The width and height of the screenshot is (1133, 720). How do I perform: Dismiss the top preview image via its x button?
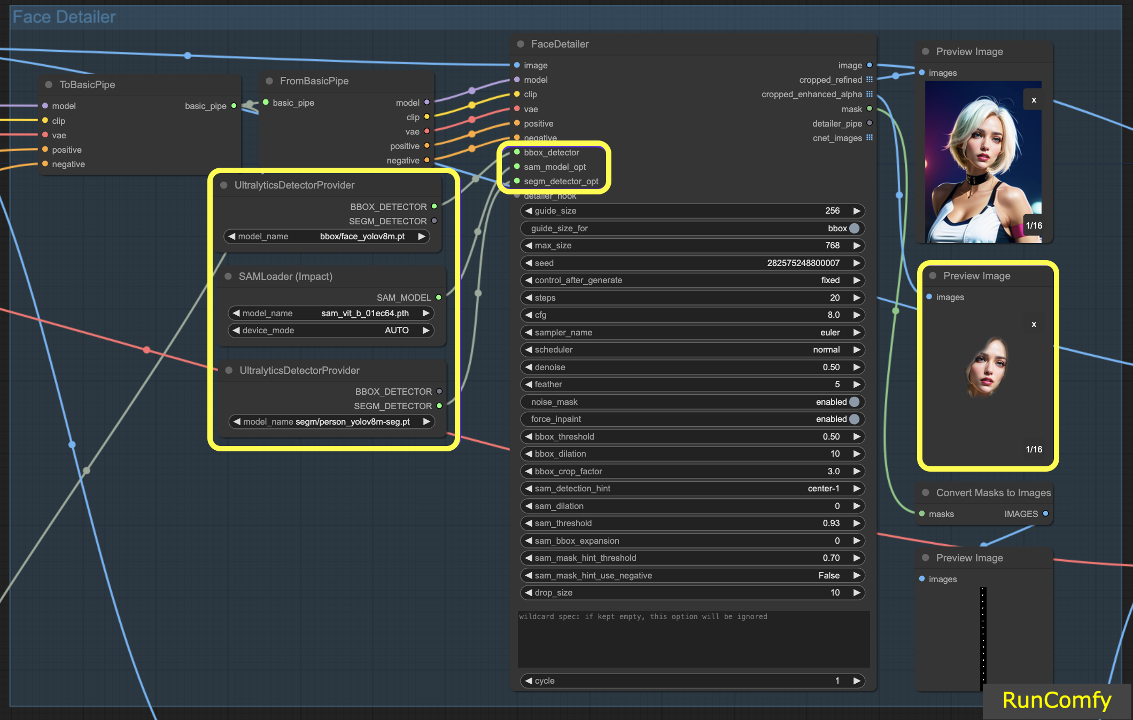(x=1034, y=99)
